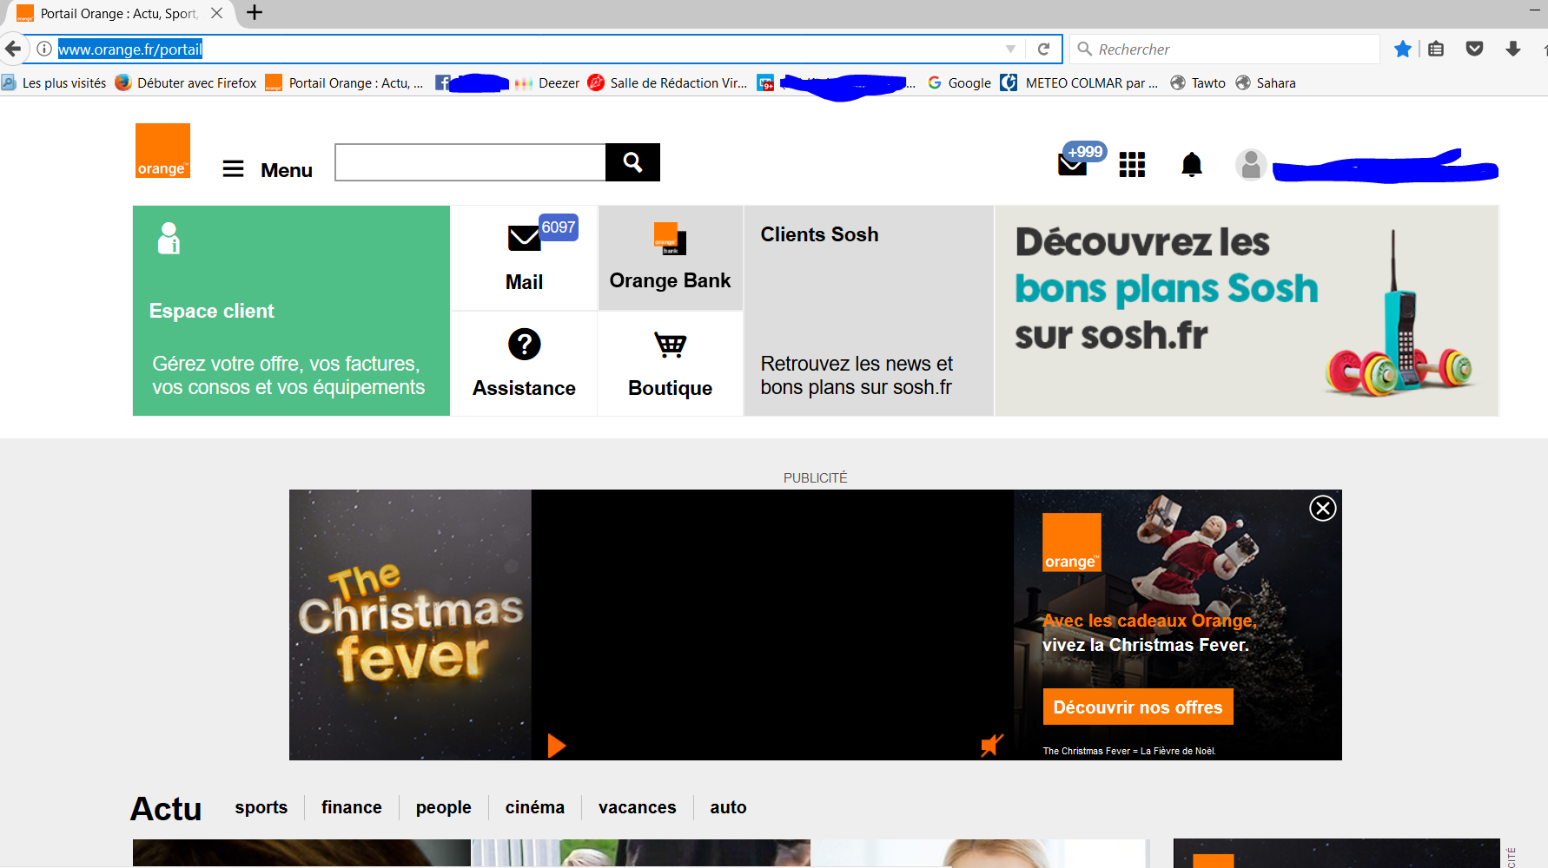Click the Orange logo in the advertisement

1071,542
